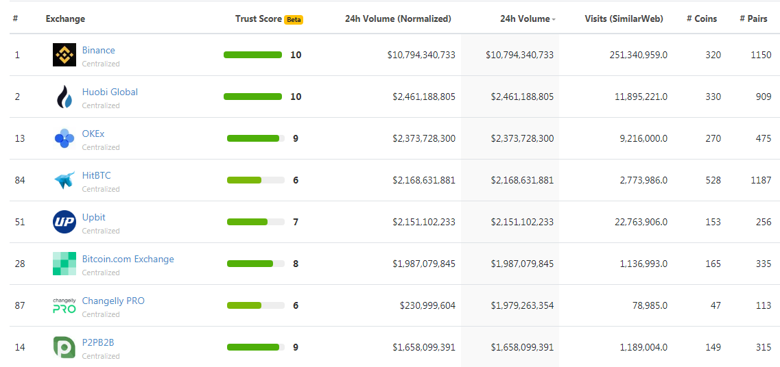The height and width of the screenshot is (367, 780).
Task: Select Bitcoin.com Exchange trust score 8
Action: 296,264
